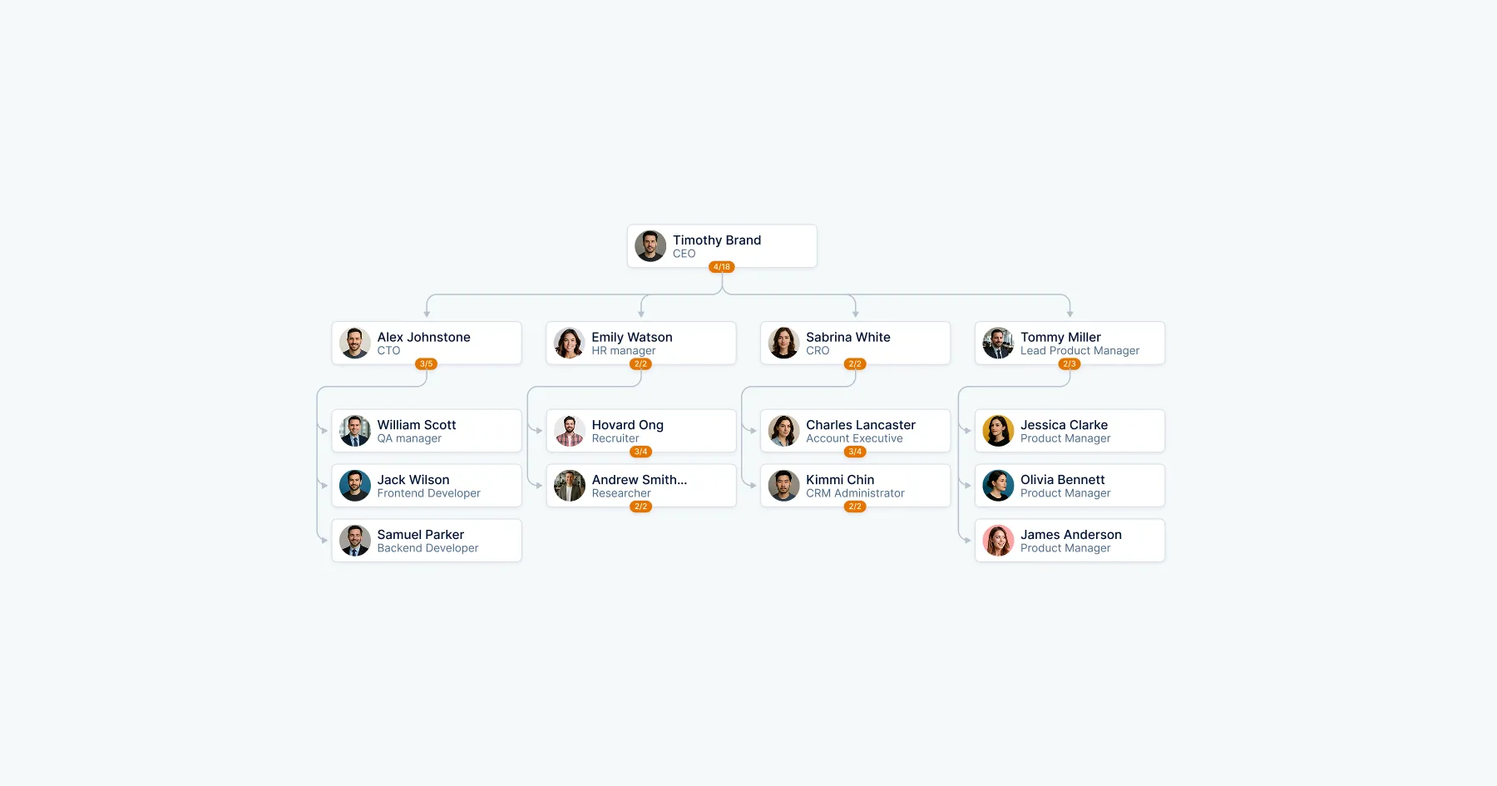The image size is (1497, 786).
Task: Collapse Timothy Brand's 4/18 badge
Action: [x=722, y=267]
